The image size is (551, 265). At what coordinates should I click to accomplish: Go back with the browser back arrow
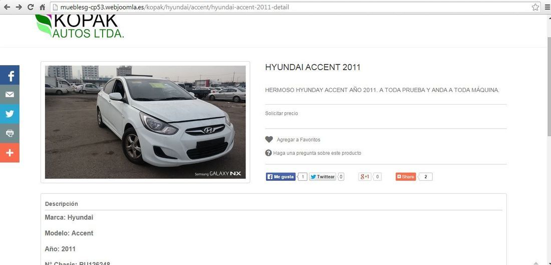[x=7, y=7]
